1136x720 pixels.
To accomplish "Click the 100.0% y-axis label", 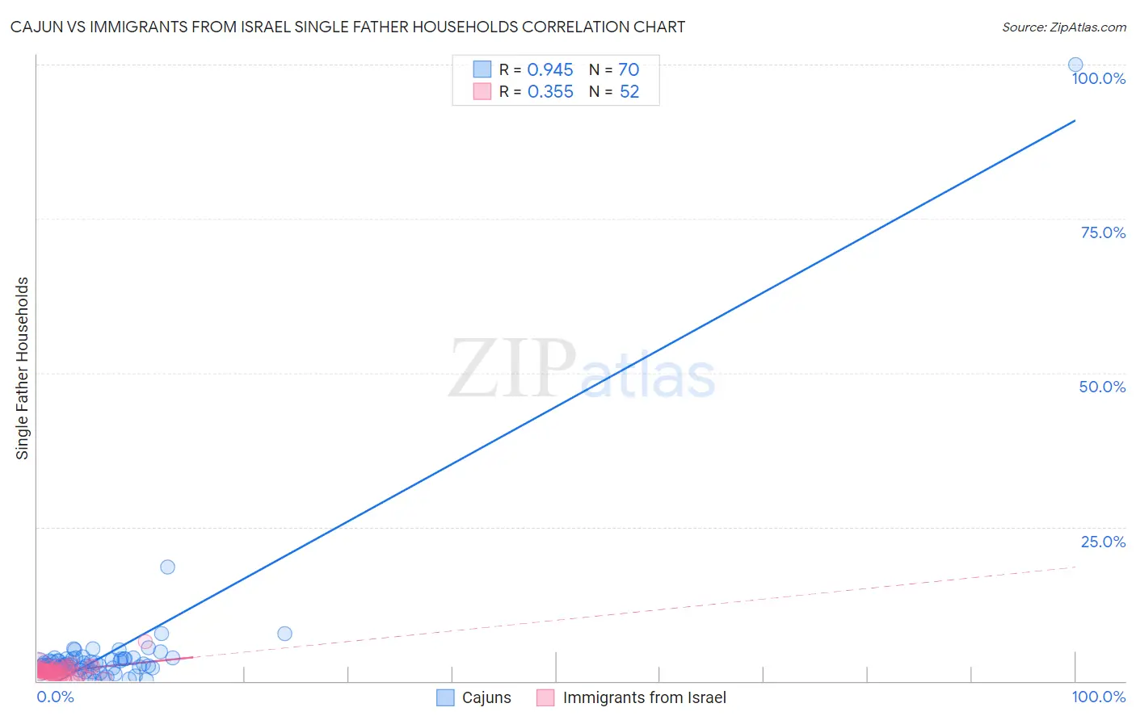I will click(1099, 78).
